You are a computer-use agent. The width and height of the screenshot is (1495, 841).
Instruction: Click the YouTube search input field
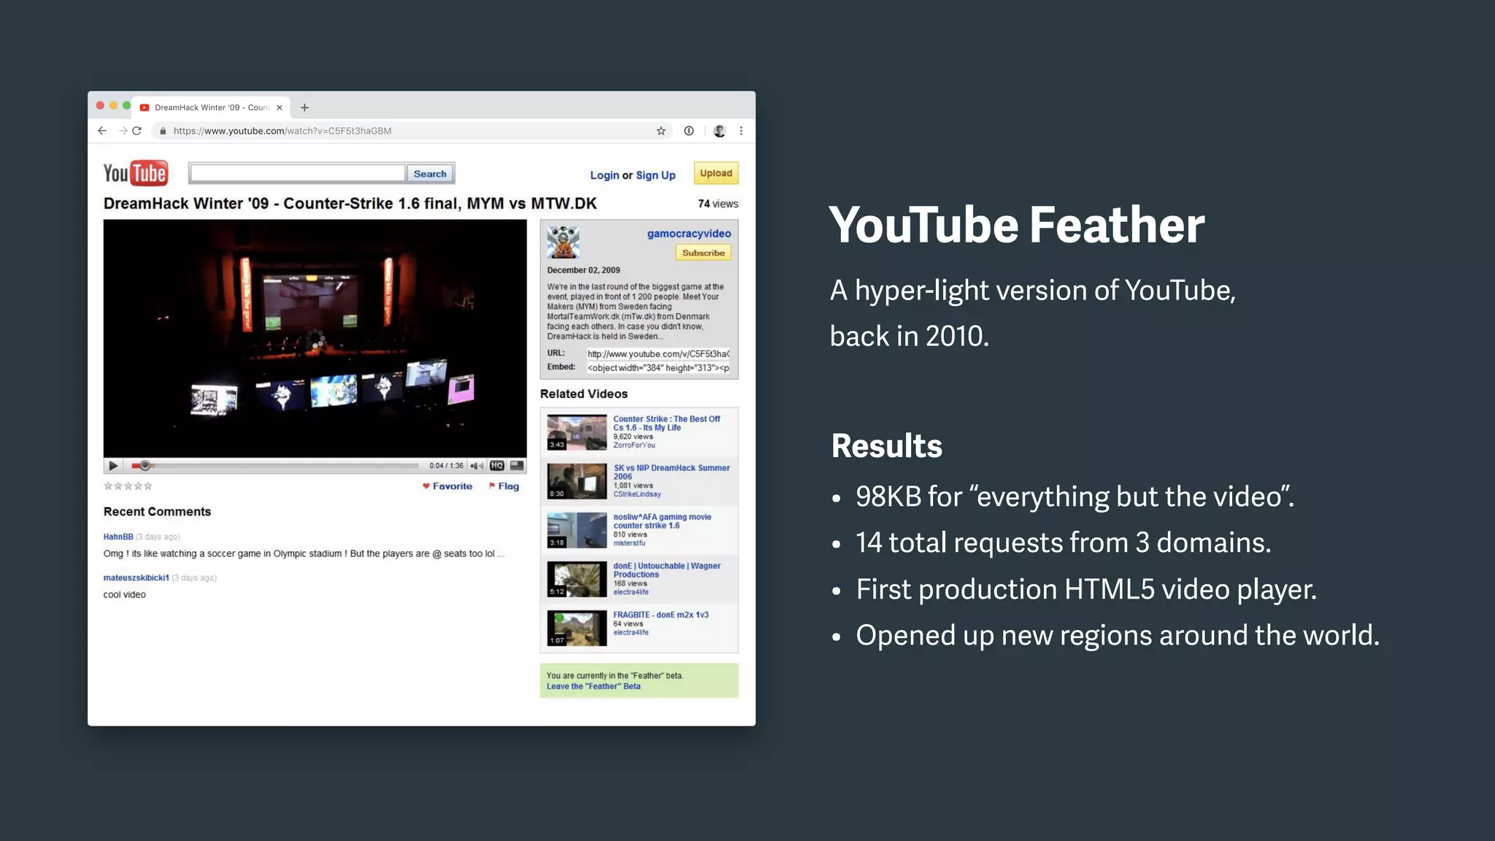pyautogui.click(x=297, y=174)
